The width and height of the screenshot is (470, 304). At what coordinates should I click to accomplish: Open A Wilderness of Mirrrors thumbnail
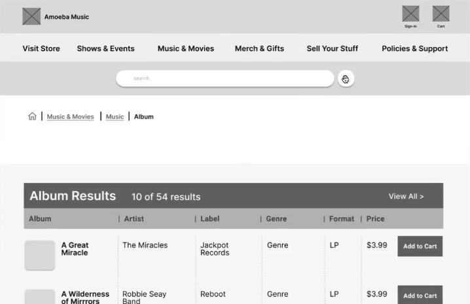pyautogui.click(x=40, y=297)
